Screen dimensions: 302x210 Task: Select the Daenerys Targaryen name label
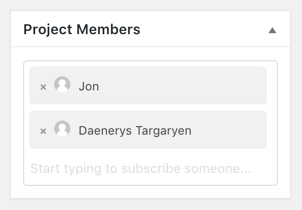[135, 131]
